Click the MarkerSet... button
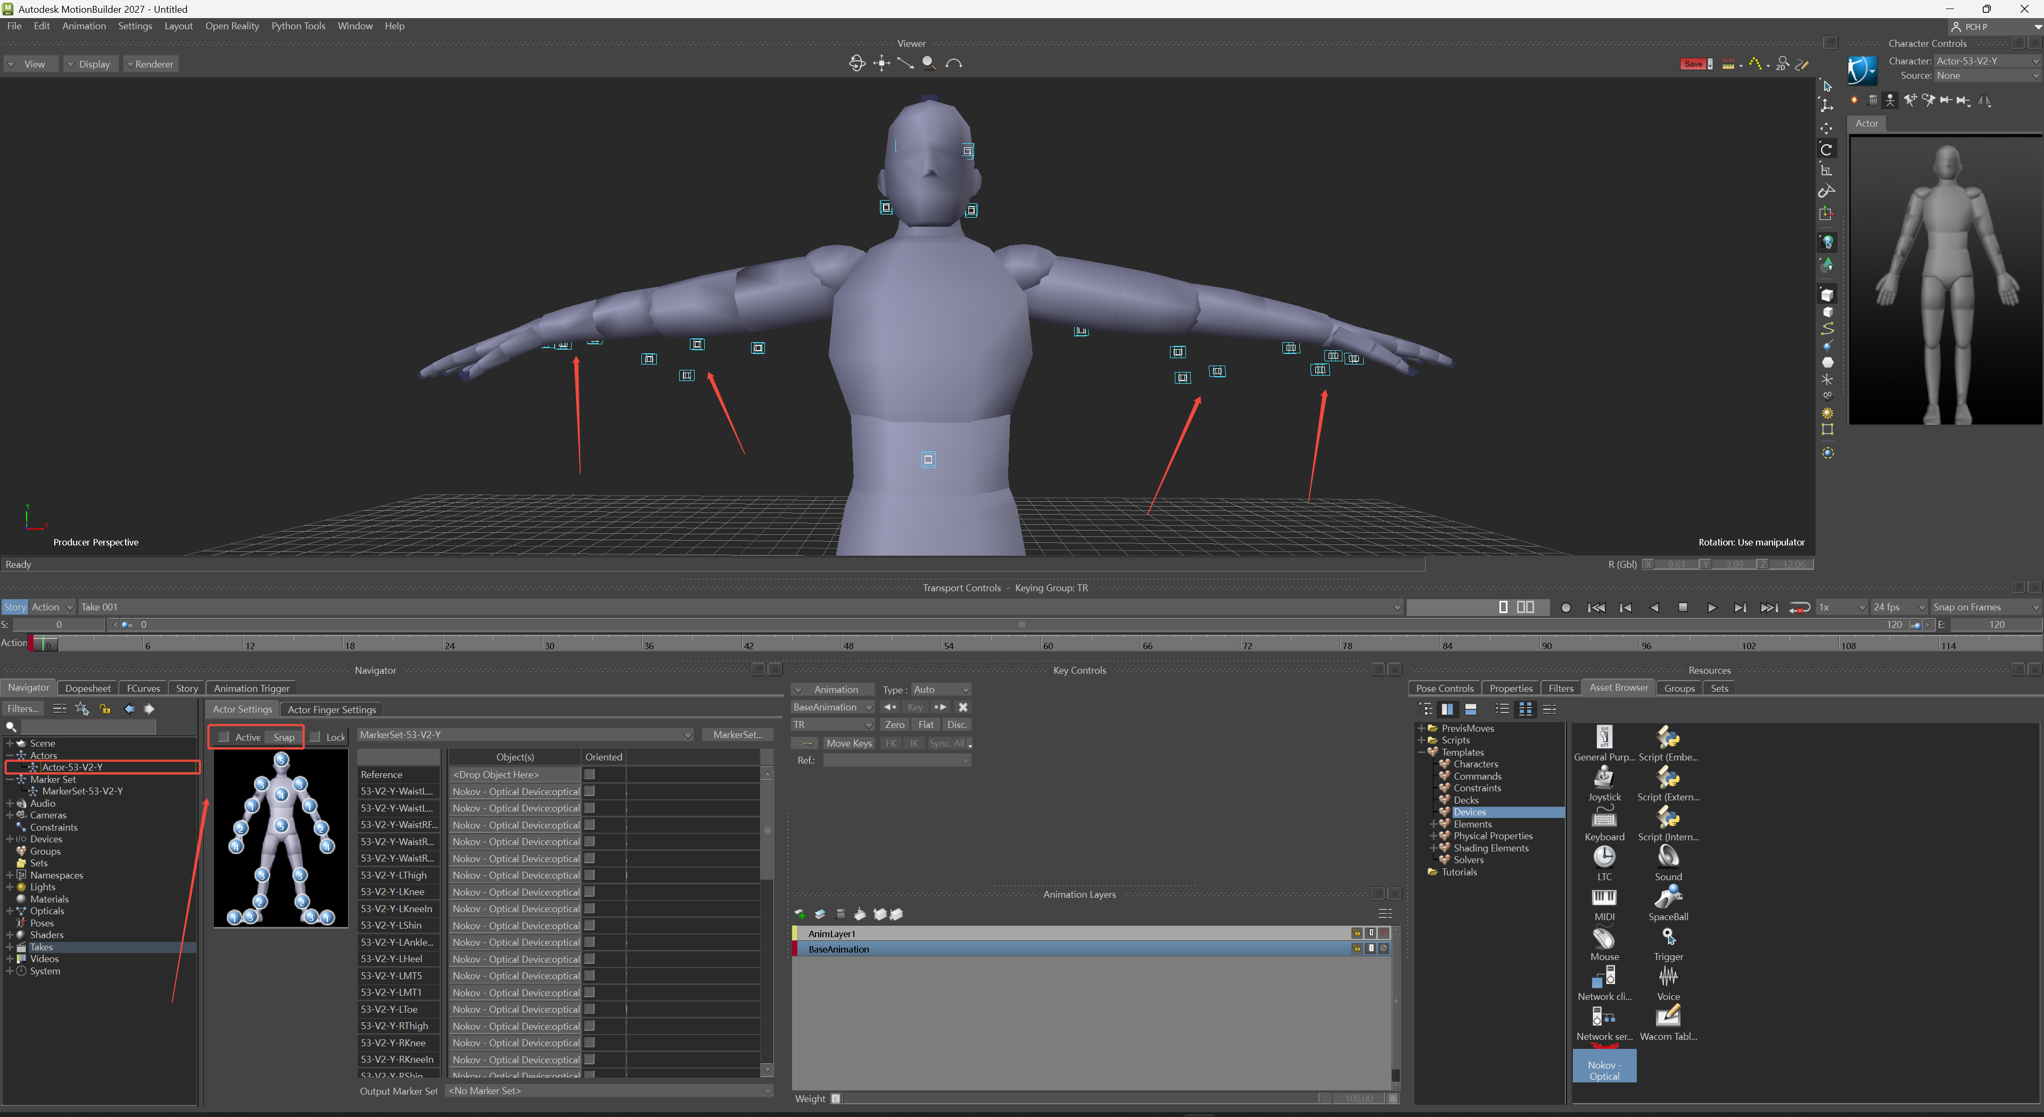 tap(737, 734)
